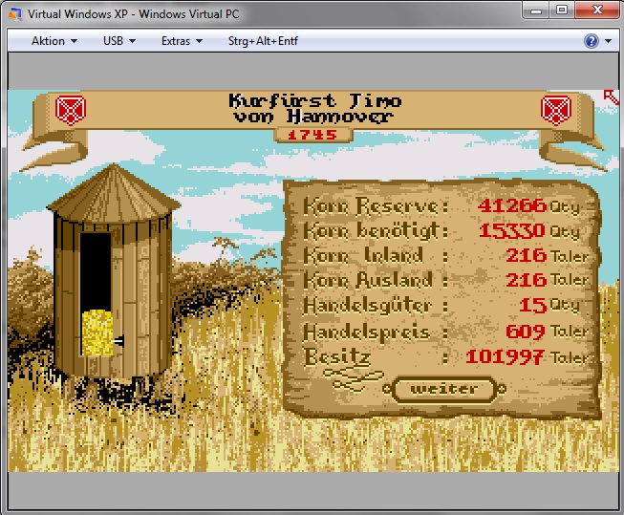The image size is (624, 515).
Task: Click the Handelspreis value 609
Action: click(x=525, y=332)
